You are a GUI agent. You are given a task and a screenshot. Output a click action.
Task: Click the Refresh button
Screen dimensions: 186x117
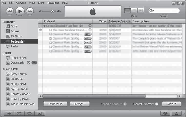(x=171, y=104)
